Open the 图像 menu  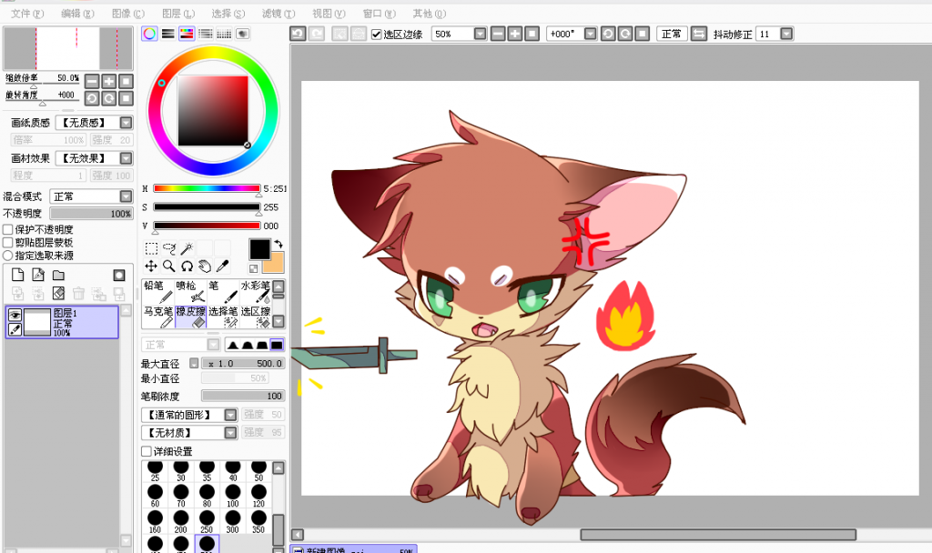[x=127, y=13]
